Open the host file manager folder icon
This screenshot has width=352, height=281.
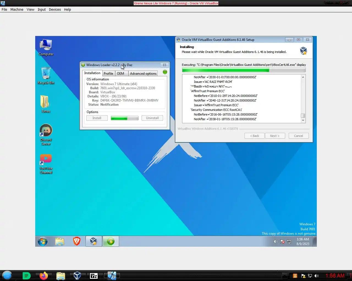pyautogui.click(x=61, y=276)
